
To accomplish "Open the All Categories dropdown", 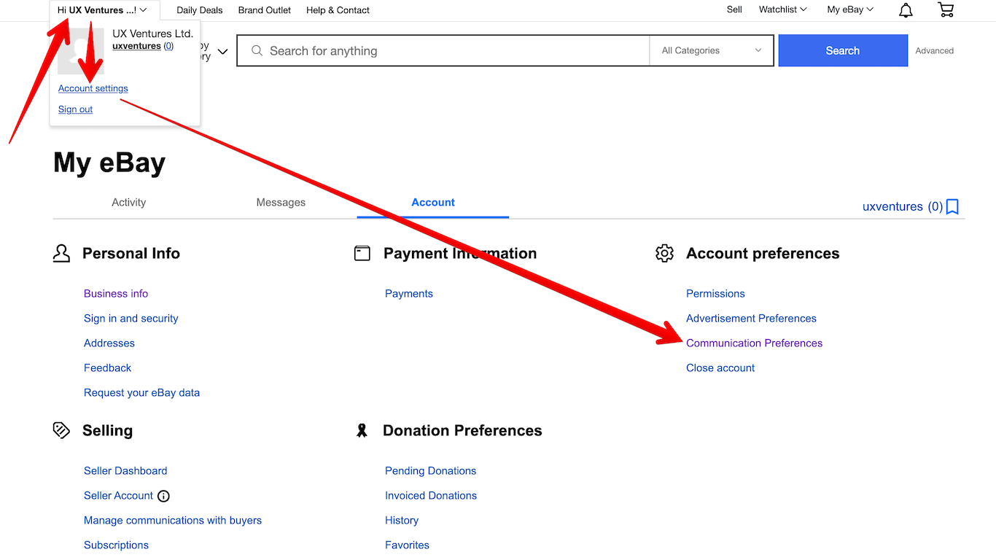I will [712, 50].
